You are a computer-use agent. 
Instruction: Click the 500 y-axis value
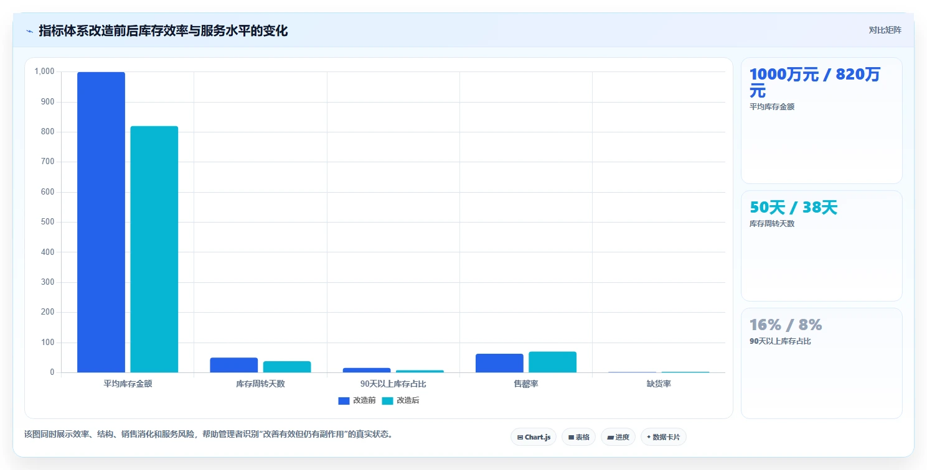coord(48,222)
